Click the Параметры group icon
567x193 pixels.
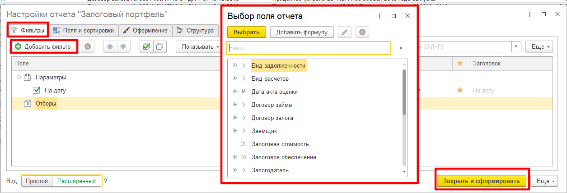coord(27,77)
